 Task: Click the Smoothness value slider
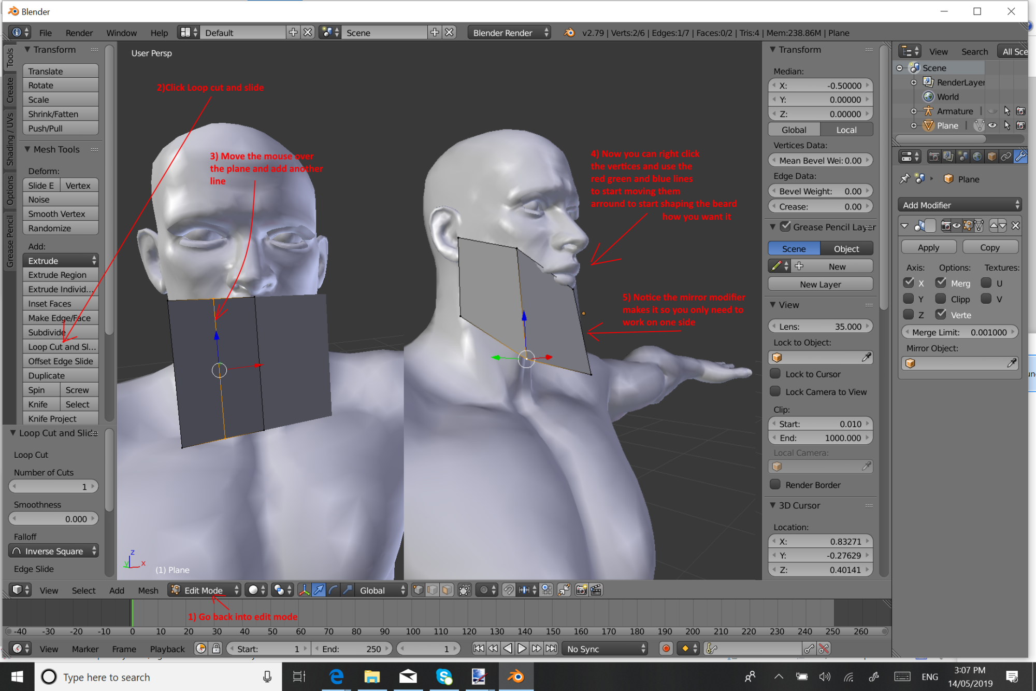53,518
